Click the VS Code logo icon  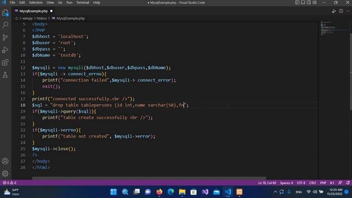(4, 2)
